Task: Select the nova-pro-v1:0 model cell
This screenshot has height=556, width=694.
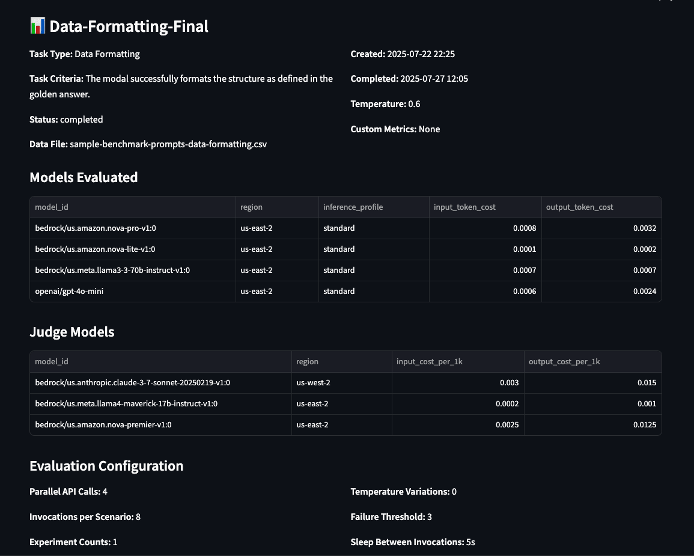Action: (x=96, y=228)
